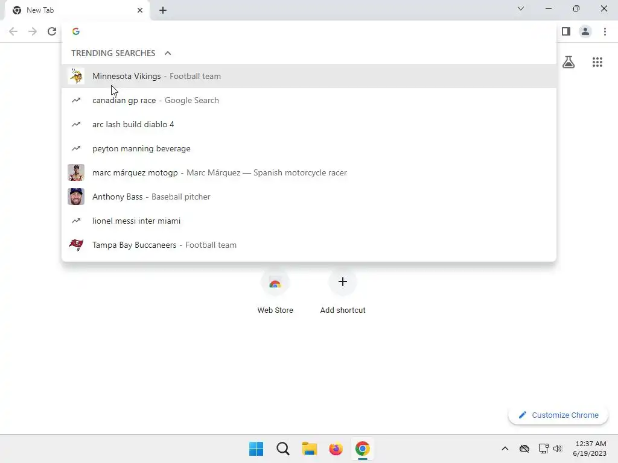
Task: Launch Firefox from the taskbar
Action: click(x=336, y=449)
